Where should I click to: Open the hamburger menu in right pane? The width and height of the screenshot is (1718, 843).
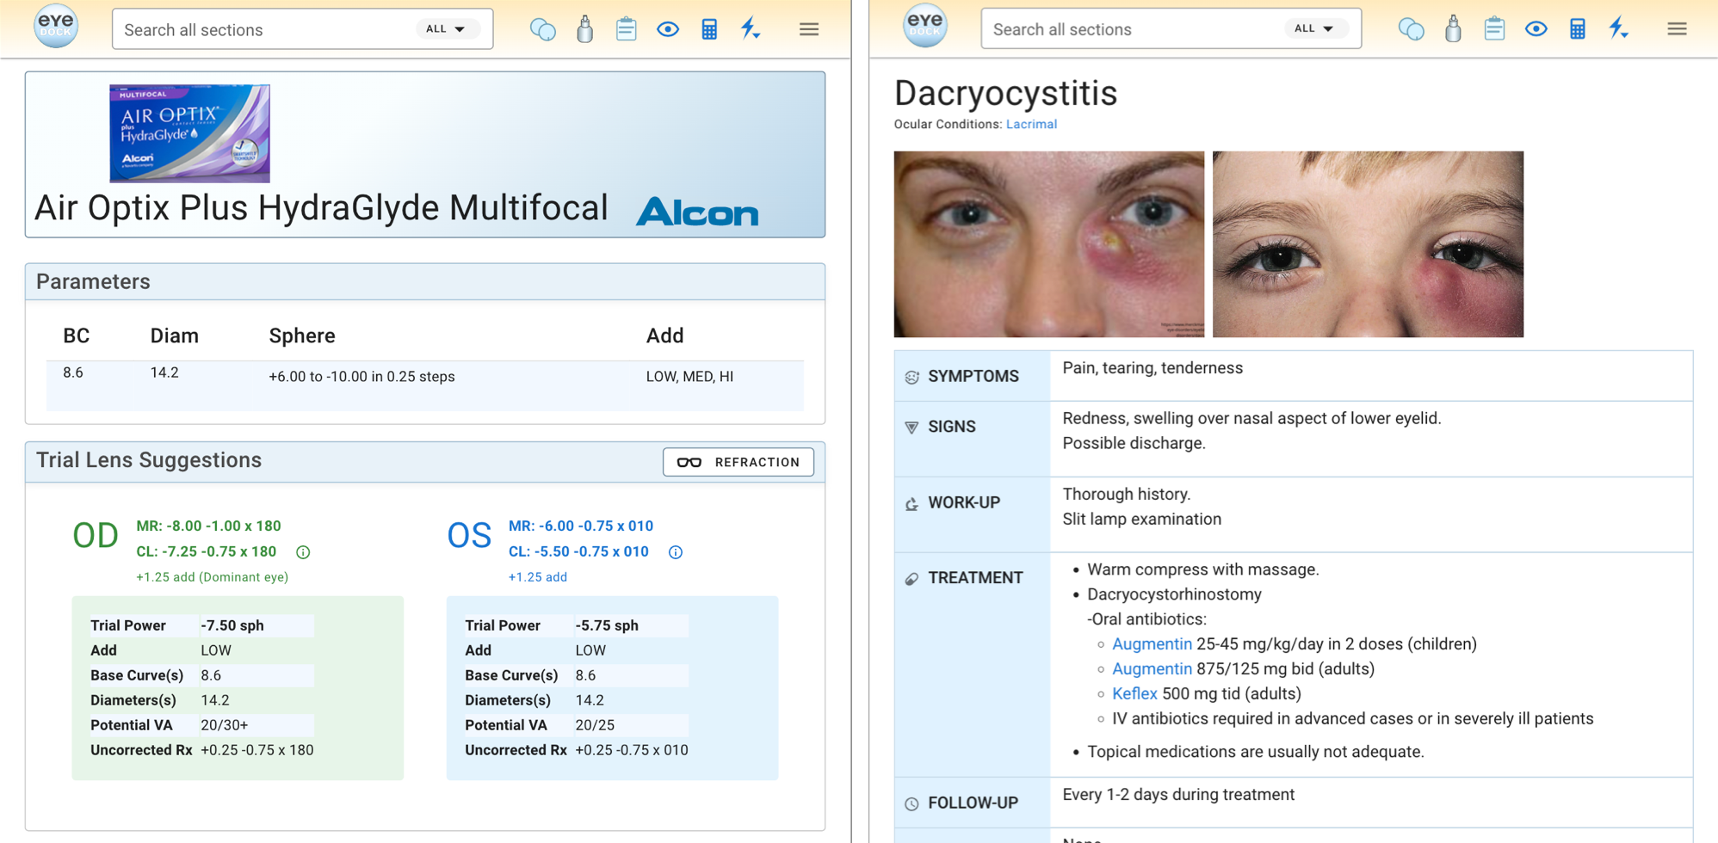tap(1677, 30)
